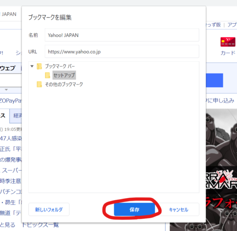
Task: Cancel editing with キャンセル button
Action: pos(179,210)
